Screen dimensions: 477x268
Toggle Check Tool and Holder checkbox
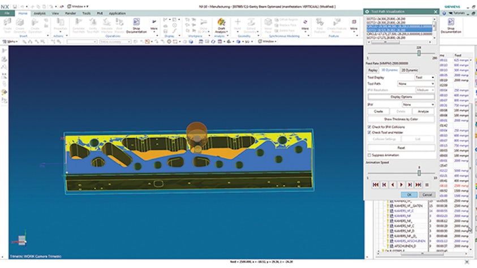pos(369,132)
